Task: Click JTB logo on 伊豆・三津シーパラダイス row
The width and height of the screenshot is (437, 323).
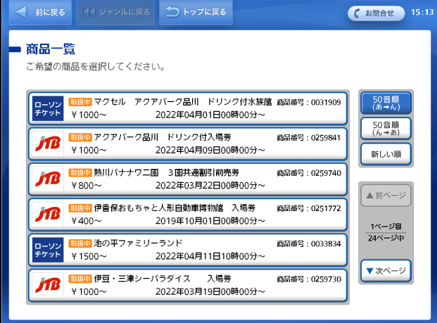Action: (x=48, y=285)
